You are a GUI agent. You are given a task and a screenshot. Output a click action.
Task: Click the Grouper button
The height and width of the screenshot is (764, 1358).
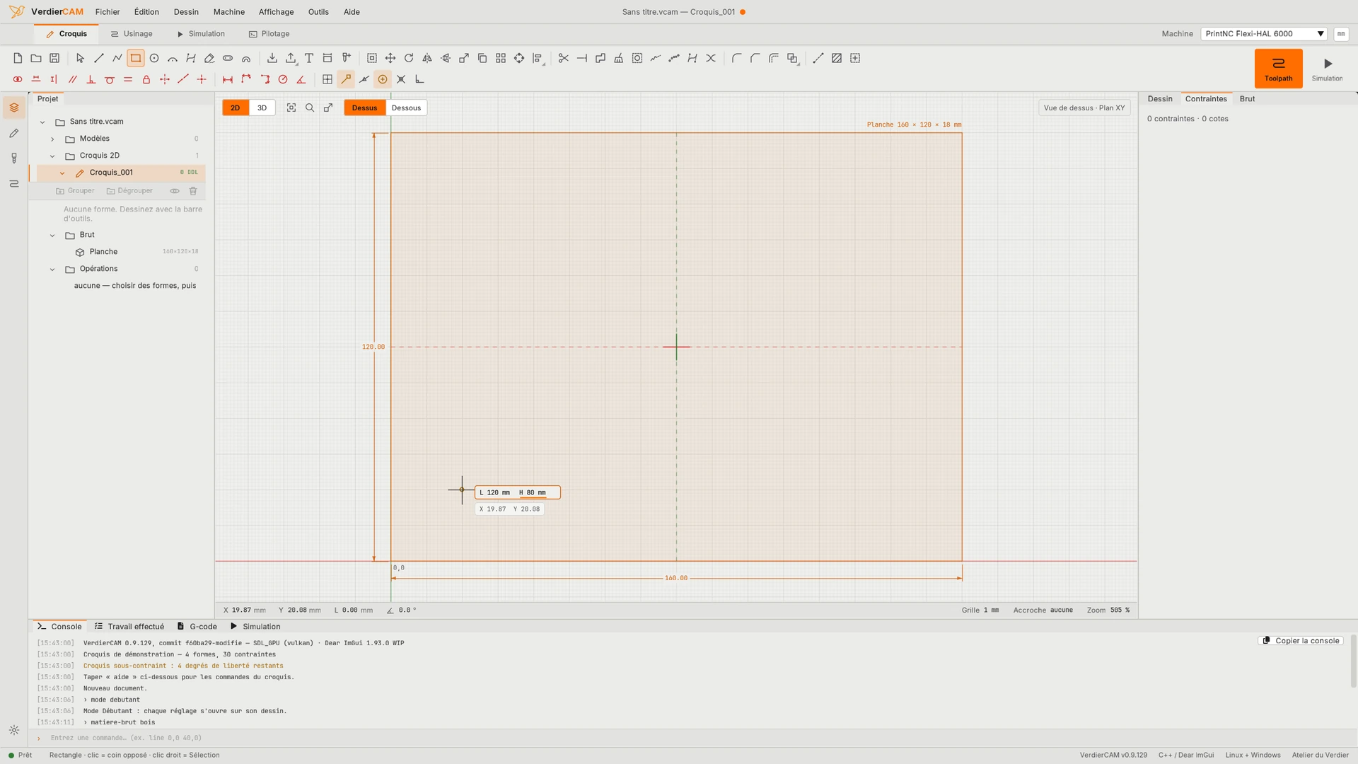pos(75,191)
